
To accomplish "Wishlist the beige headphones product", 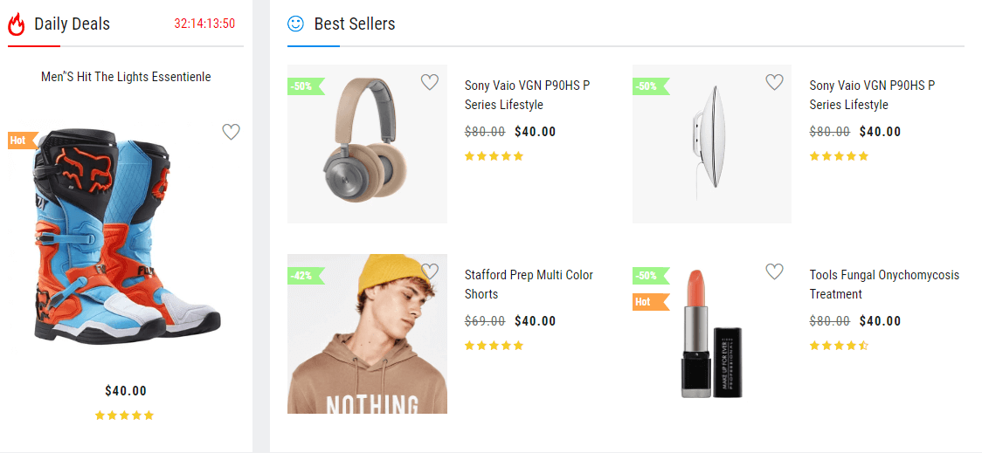I will click(x=429, y=82).
